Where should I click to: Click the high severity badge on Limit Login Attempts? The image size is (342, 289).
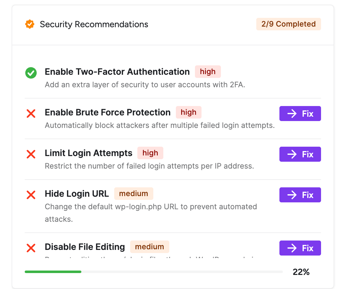coord(150,153)
